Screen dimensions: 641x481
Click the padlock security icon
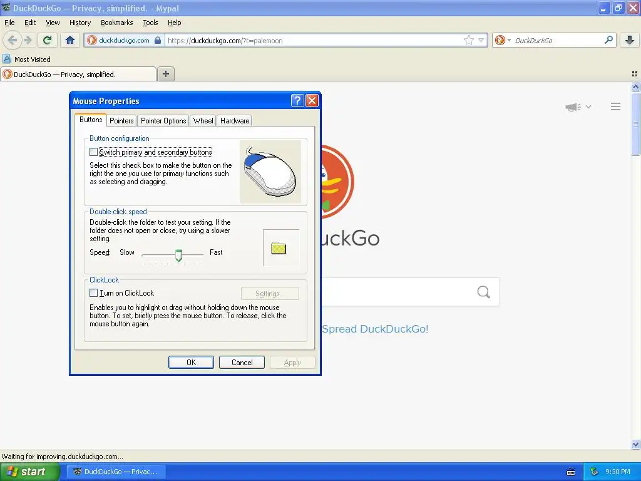coord(158,40)
